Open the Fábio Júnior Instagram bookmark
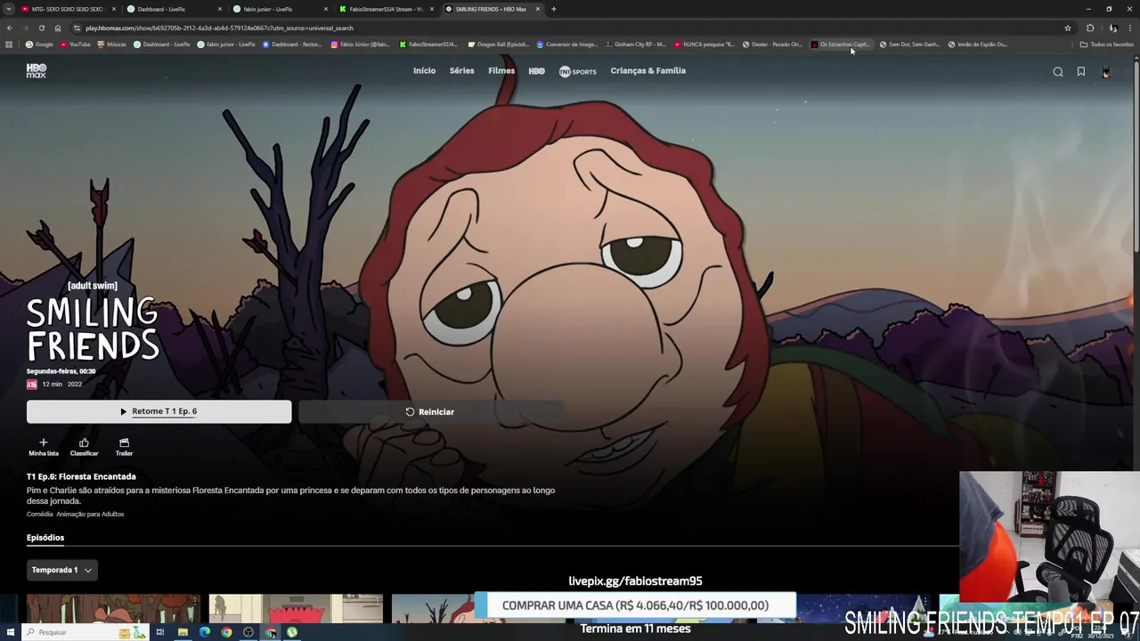This screenshot has height=641, width=1140. tap(361, 45)
